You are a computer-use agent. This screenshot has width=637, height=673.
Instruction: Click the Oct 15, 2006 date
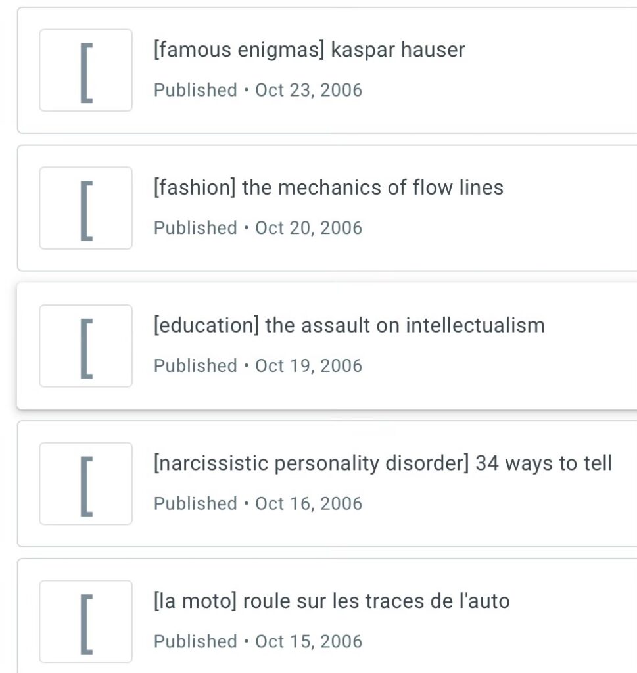(x=308, y=641)
